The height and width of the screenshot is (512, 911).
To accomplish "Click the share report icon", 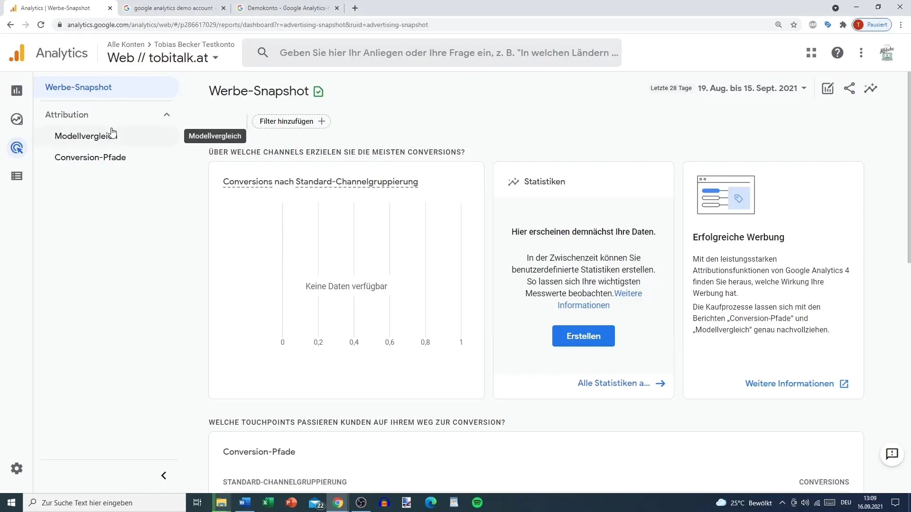I will point(849,88).
